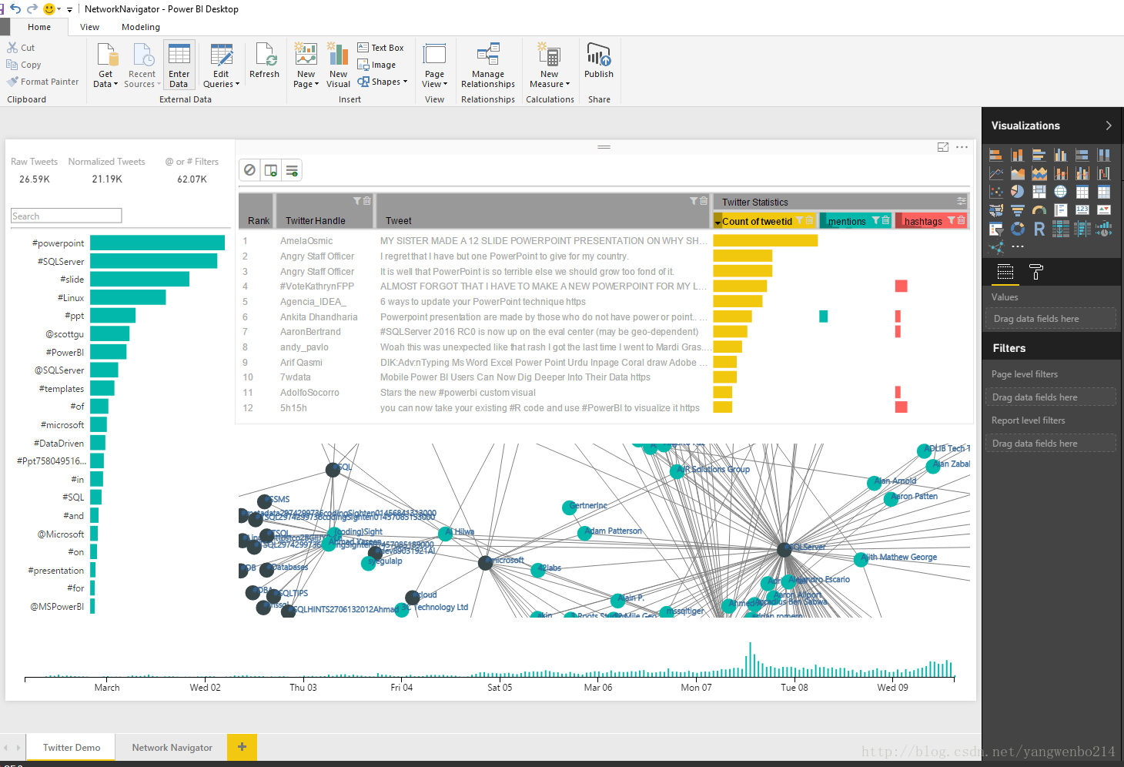
Task: Click into the Search field
Action: coord(66,216)
